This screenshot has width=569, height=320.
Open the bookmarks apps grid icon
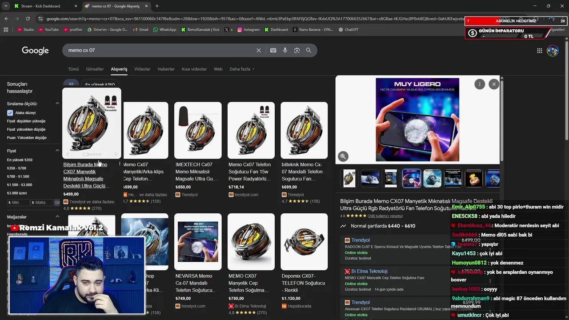coord(6,30)
